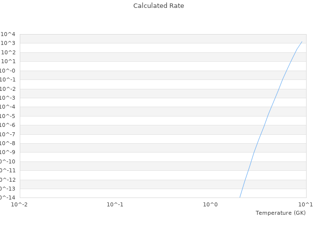Viewport: 316px width, 237px height.
Task: Click the upper end of the blue curve
Action: 302,41
